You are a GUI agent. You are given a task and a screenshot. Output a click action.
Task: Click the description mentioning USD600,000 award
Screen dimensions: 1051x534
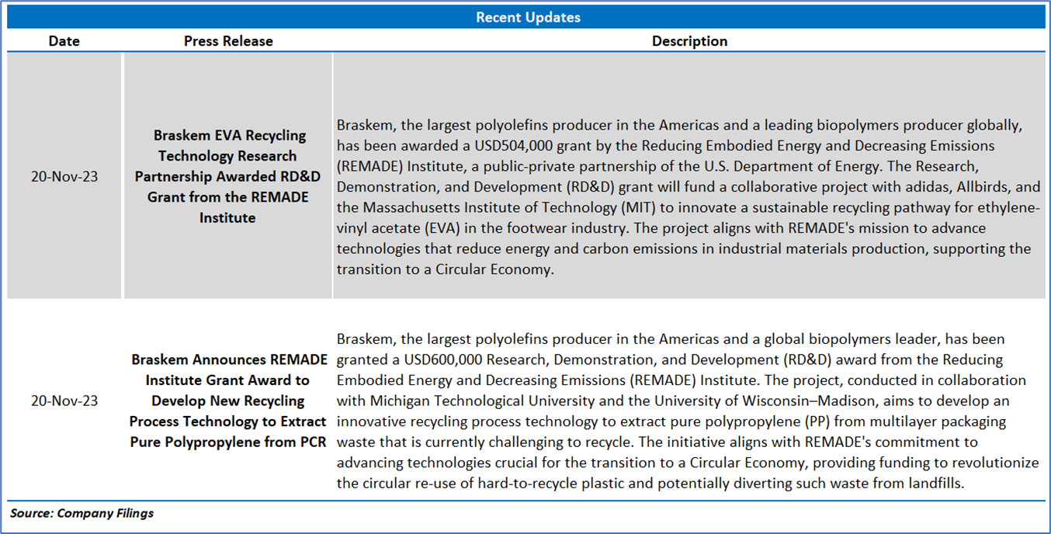coord(687,411)
